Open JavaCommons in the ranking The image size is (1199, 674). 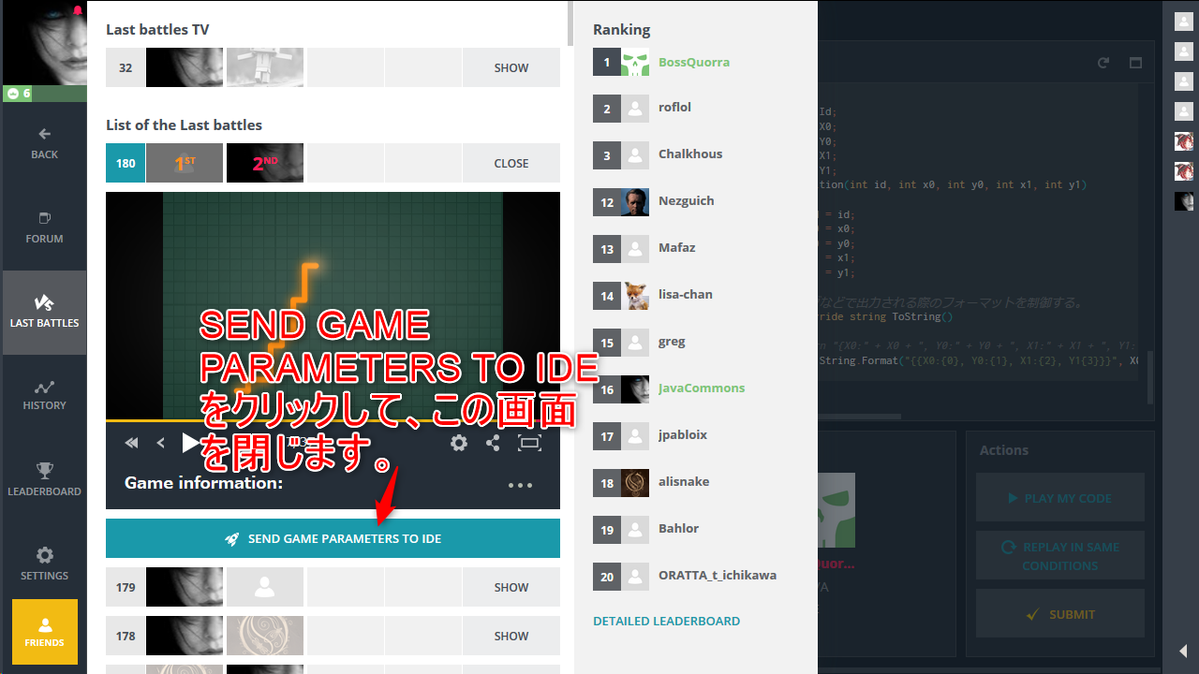pyautogui.click(x=702, y=388)
